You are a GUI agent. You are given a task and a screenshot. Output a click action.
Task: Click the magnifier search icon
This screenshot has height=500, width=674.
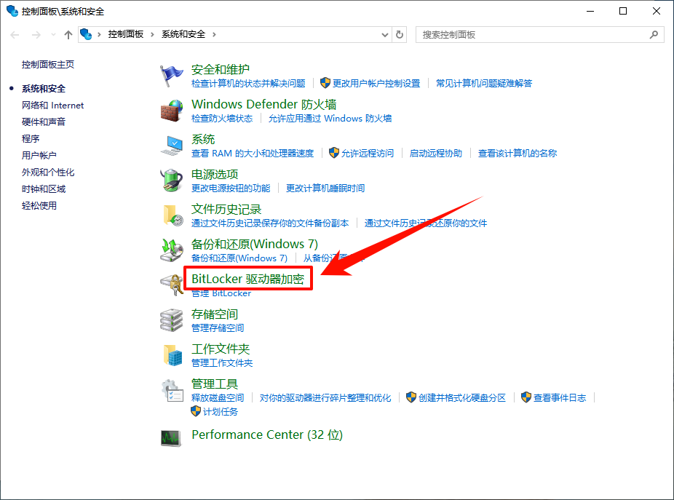coord(654,34)
